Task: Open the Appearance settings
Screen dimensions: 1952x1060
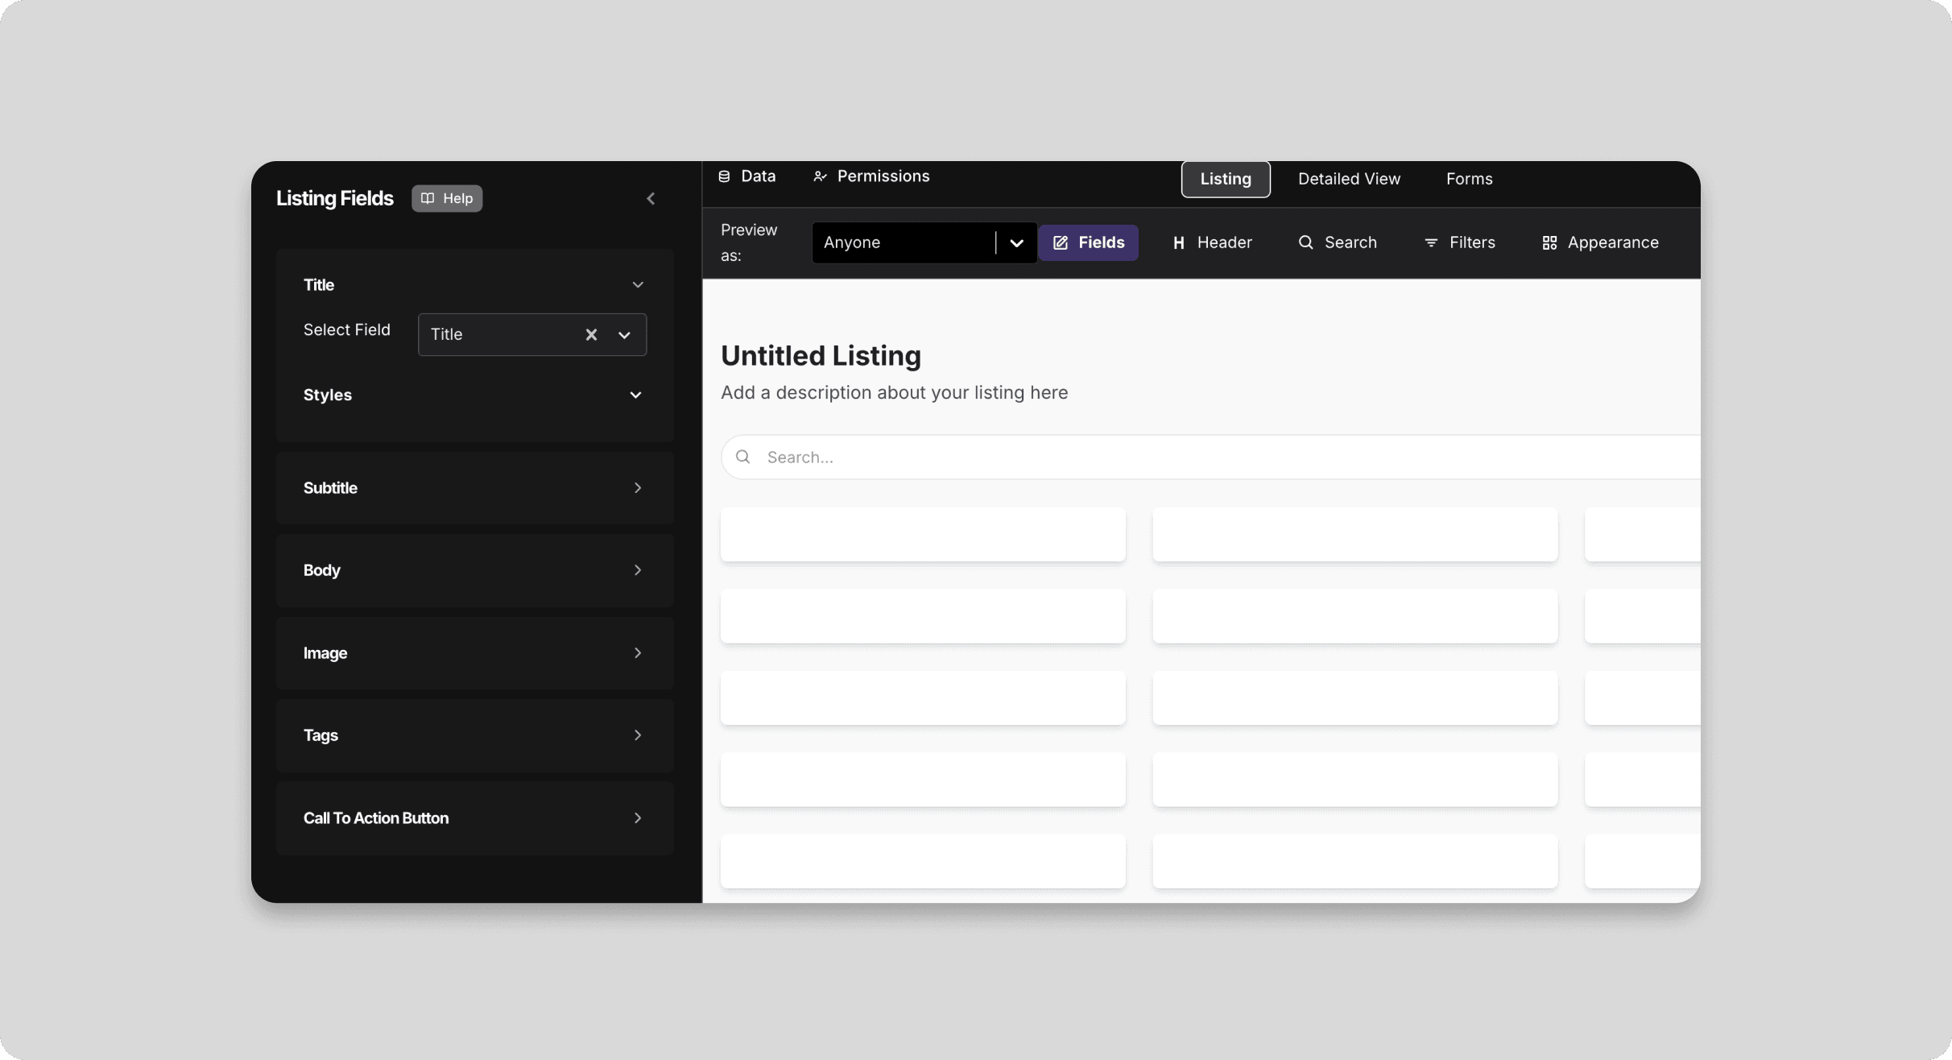Action: tap(1600, 243)
